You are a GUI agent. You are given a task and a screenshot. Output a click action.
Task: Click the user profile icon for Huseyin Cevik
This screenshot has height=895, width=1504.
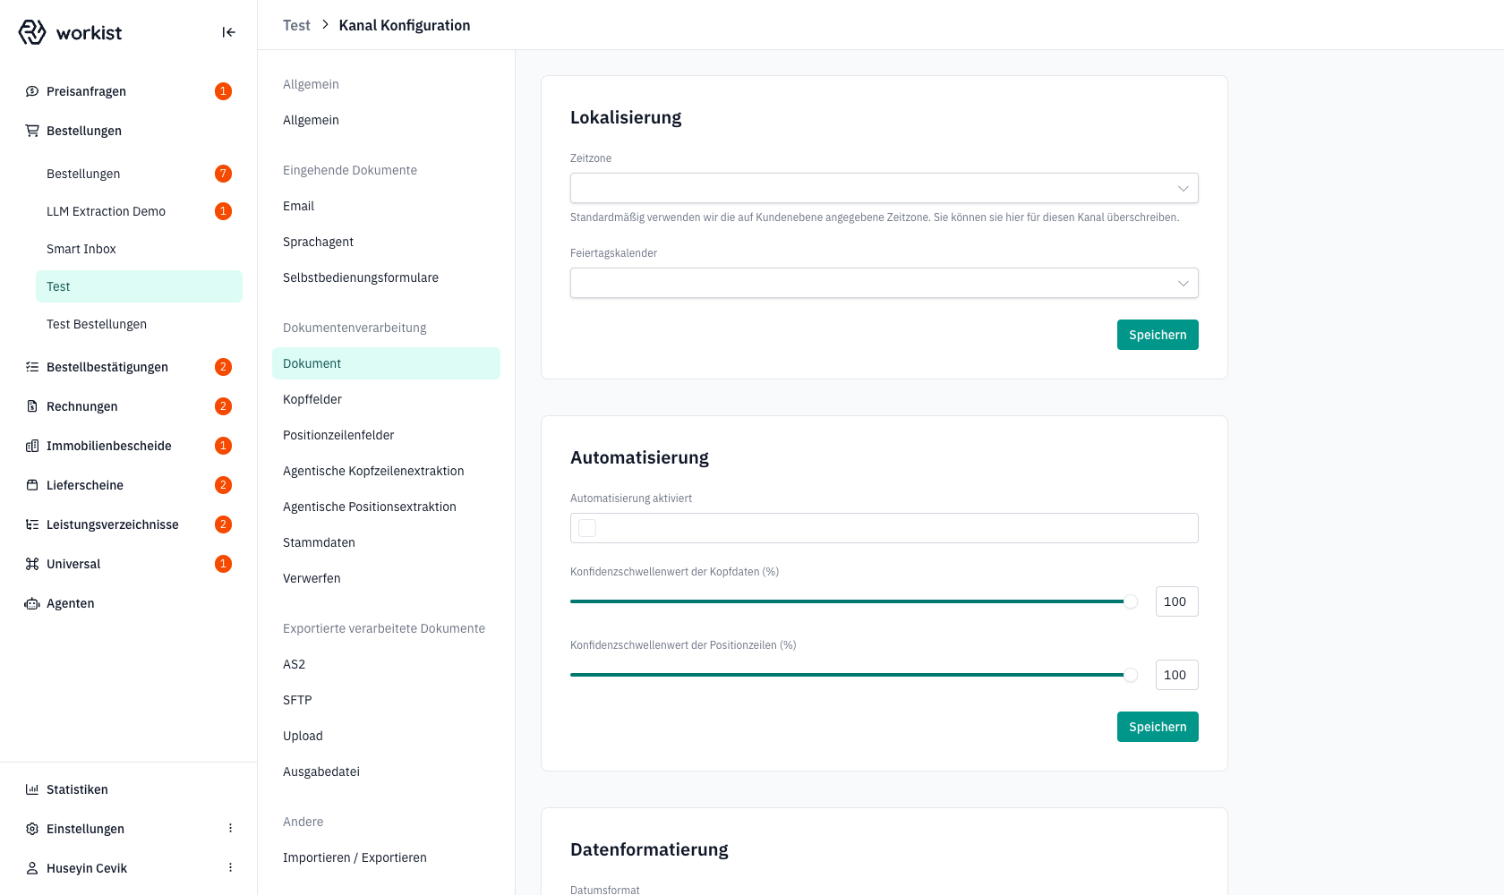coord(32,868)
